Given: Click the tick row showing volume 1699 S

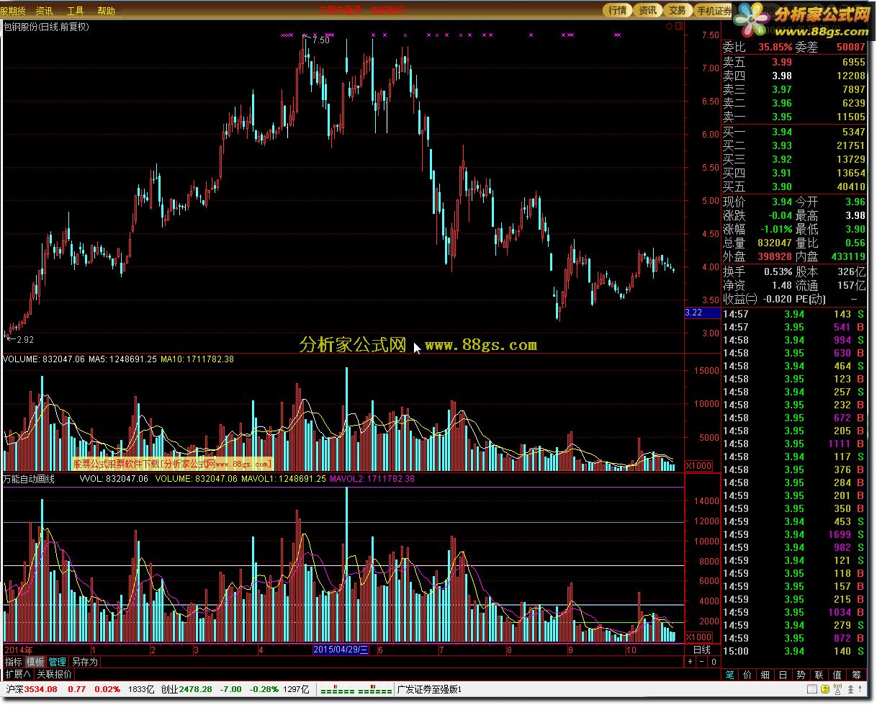Looking at the screenshot, I should 794,534.
